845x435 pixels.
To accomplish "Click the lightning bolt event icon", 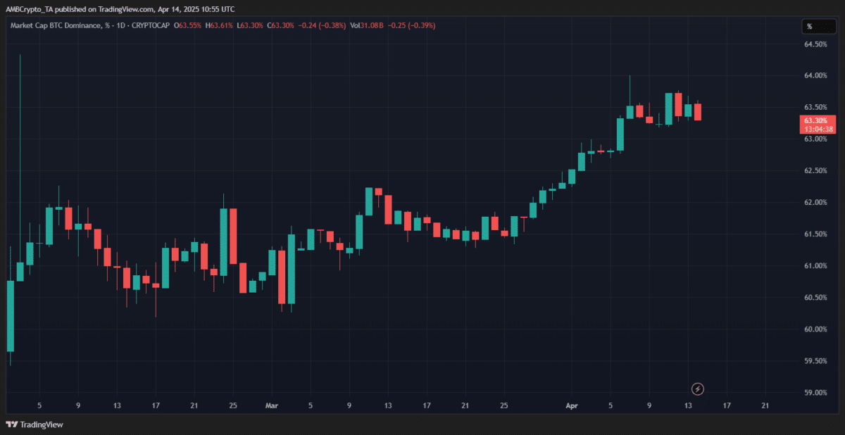I will pos(697,389).
